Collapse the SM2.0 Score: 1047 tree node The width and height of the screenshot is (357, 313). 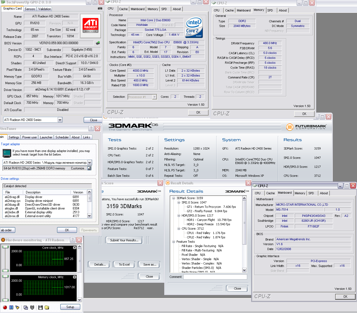coord(179,202)
